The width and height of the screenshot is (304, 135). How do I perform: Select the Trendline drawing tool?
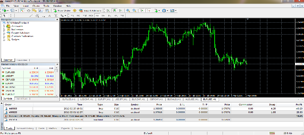[x=31, y=16]
